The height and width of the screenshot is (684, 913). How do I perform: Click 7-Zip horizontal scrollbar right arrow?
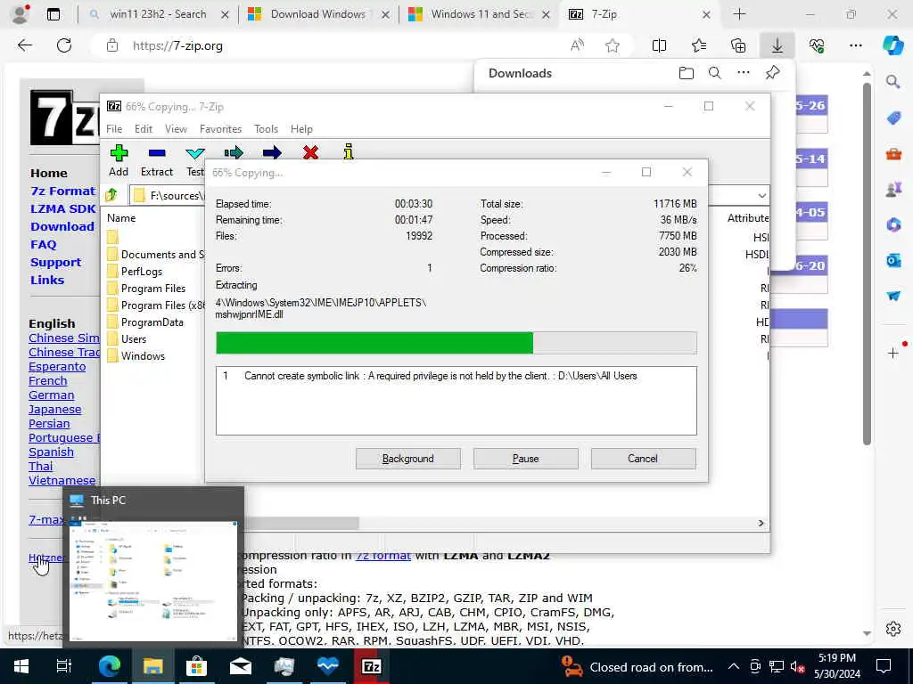coord(761,524)
